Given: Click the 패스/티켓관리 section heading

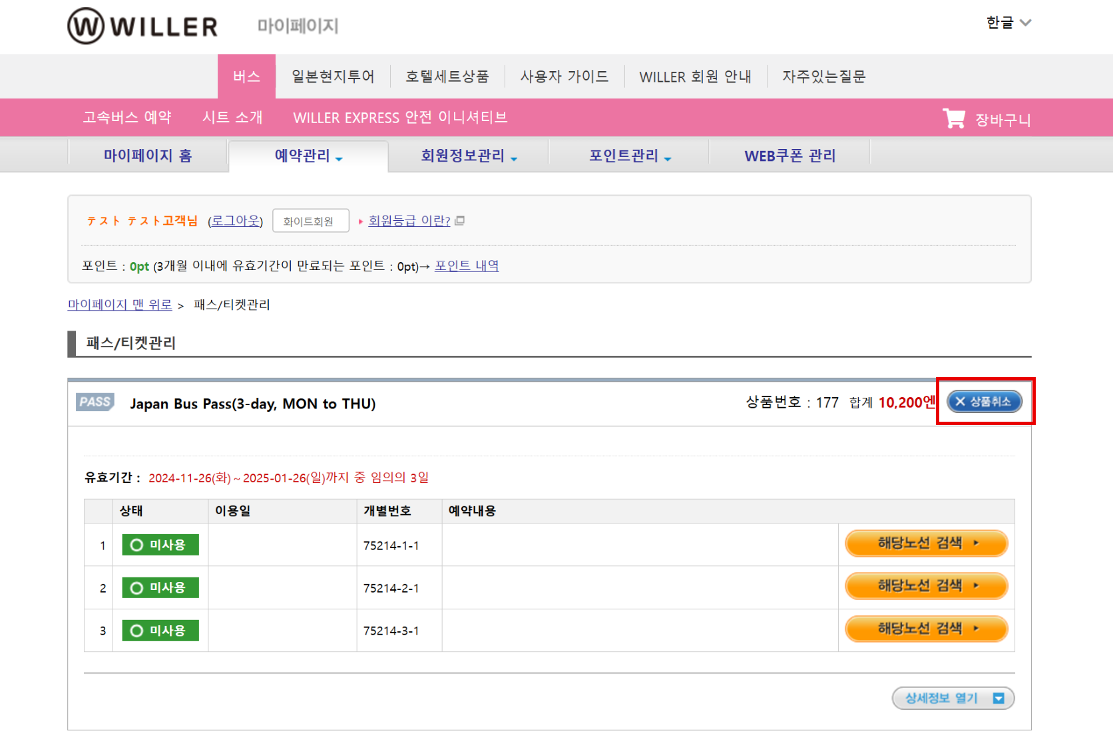Looking at the screenshot, I should point(131,343).
